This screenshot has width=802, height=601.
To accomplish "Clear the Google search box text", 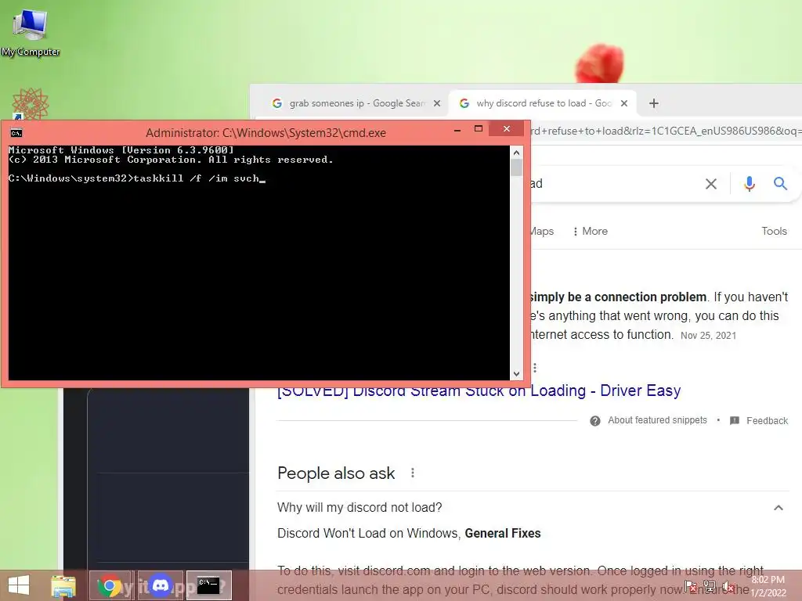I will tap(711, 184).
